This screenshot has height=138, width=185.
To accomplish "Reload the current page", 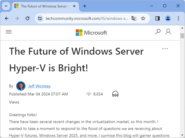I will coord(27,18).
